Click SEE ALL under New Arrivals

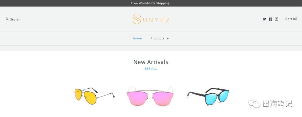(x=151, y=69)
